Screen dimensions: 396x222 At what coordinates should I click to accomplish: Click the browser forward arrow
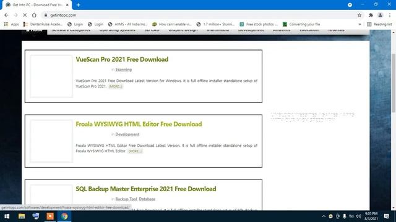[x=15, y=15]
